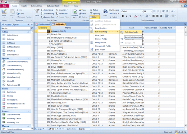Switch to Database Tools tab
This screenshot has height=134, width=187.
click(x=53, y=6)
